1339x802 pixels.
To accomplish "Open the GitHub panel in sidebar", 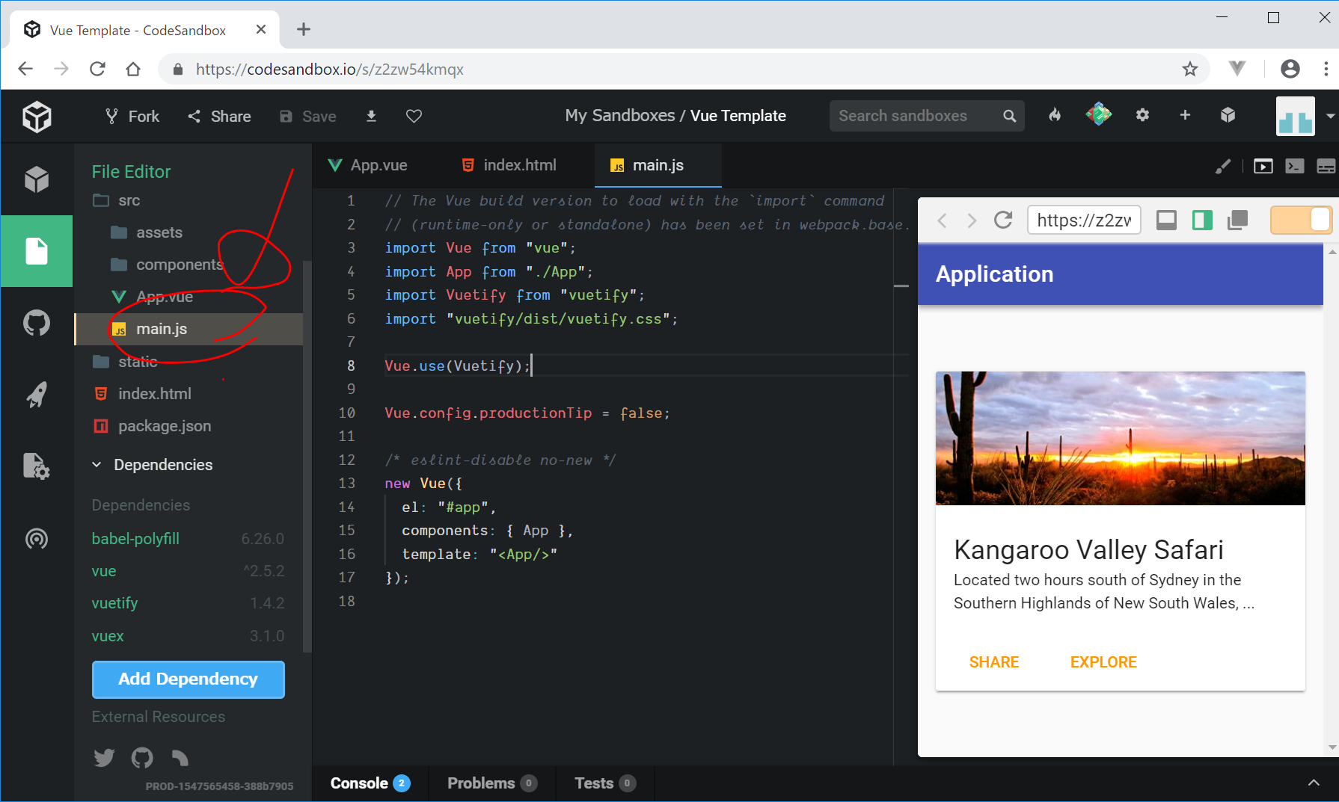I will point(37,323).
